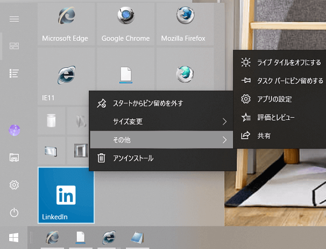The width and height of the screenshot is (326, 249).
Task: Click chevron next to その他
Action: 224,140
